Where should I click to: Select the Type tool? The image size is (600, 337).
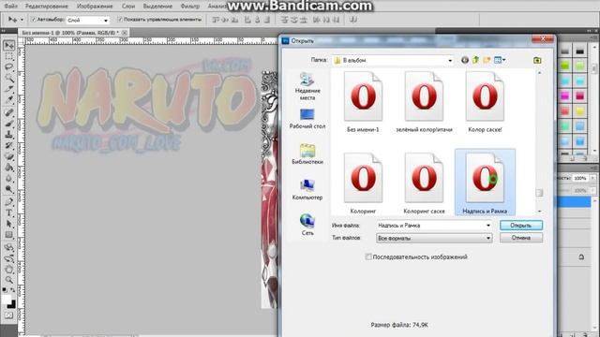(x=8, y=212)
